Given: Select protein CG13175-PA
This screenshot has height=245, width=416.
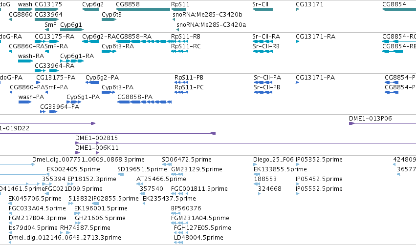Looking at the screenshot, I should [x=56, y=77].
